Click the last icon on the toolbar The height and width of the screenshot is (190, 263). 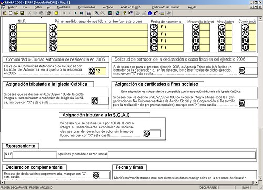point(169,13)
